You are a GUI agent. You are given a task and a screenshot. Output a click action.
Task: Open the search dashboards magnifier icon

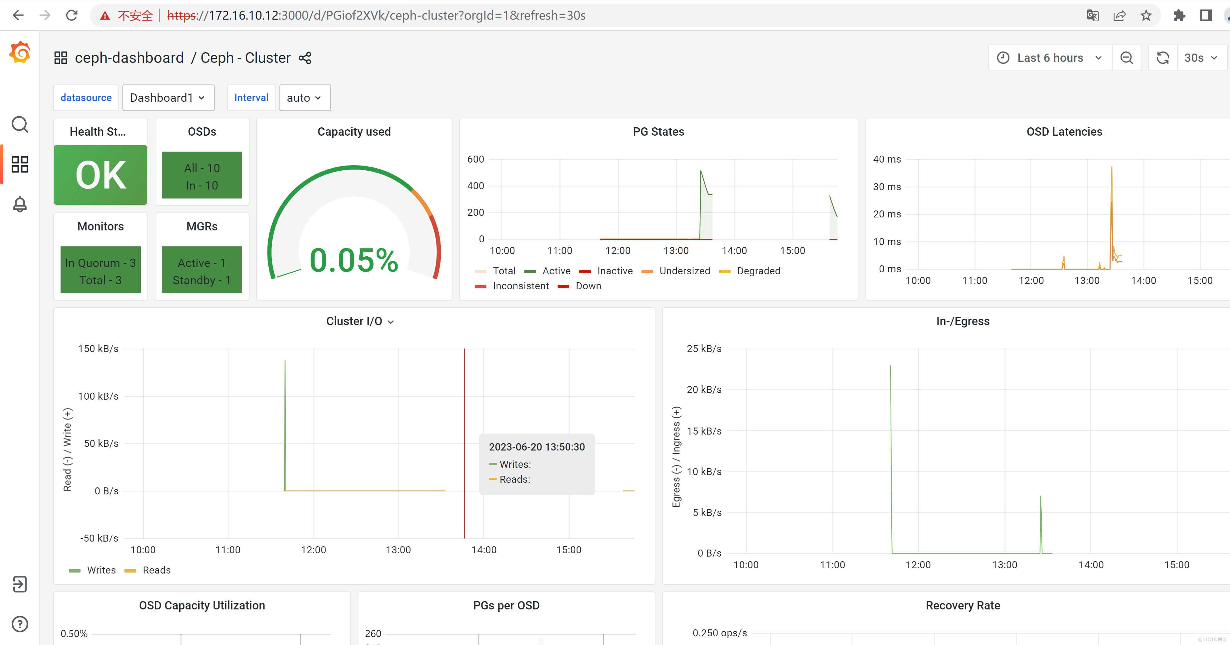[x=20, y=125]
